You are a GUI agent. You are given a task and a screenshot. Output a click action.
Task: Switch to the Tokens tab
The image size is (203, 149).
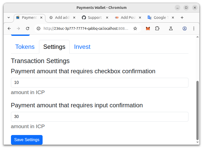tap(25, 47)
